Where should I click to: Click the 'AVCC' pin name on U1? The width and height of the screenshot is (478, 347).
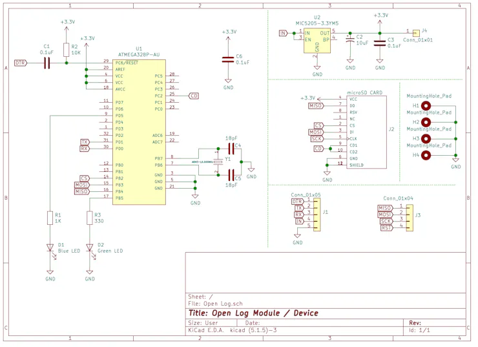(x=120, y=89)
